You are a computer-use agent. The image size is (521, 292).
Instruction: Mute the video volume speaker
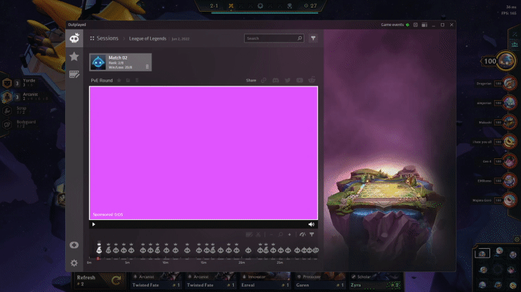click(x=311, y=224)
